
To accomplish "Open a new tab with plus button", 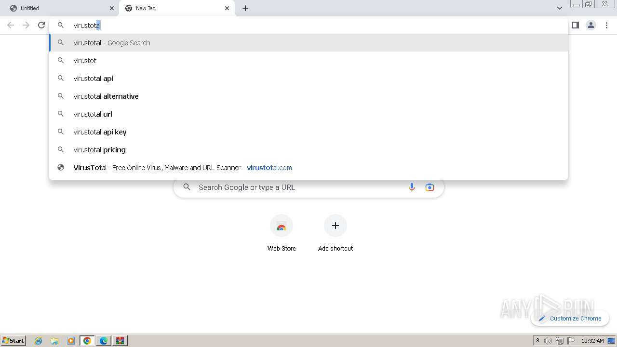I will (245, 8).
